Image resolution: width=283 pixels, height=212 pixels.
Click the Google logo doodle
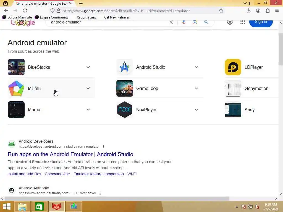click(23, 23)
